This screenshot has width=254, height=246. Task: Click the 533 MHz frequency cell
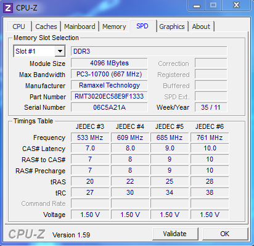coord(90,137)
